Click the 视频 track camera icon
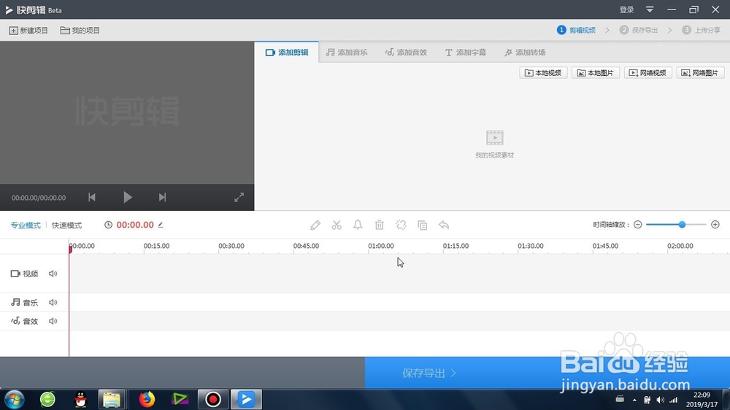The image size is (730, 410). click(15, 274)
